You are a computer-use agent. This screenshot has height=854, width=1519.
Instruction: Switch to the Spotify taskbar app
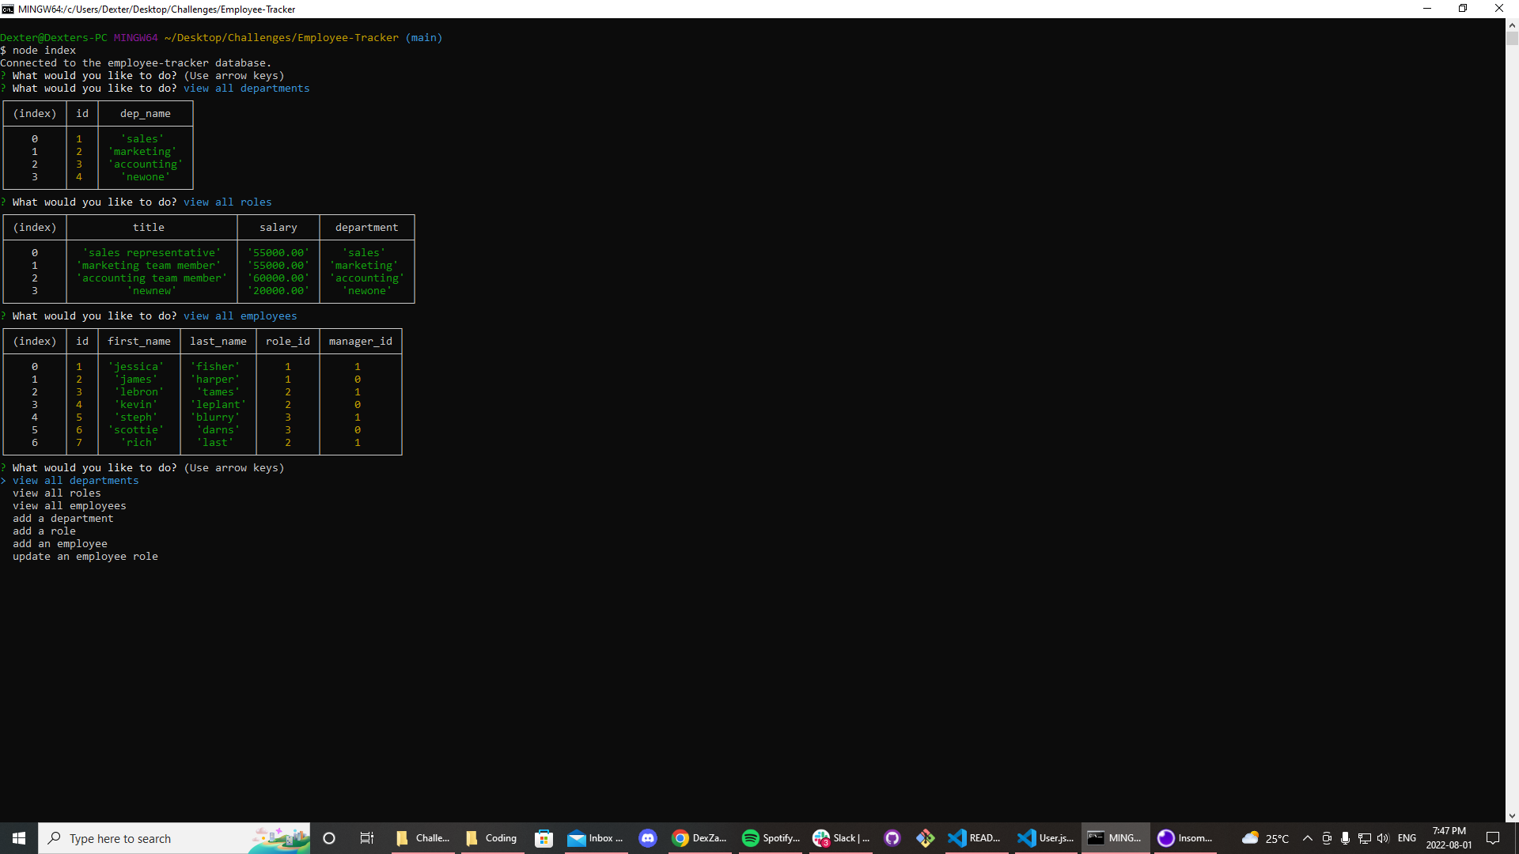click(770, 838)
